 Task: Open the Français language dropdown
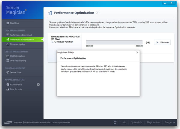170,122
